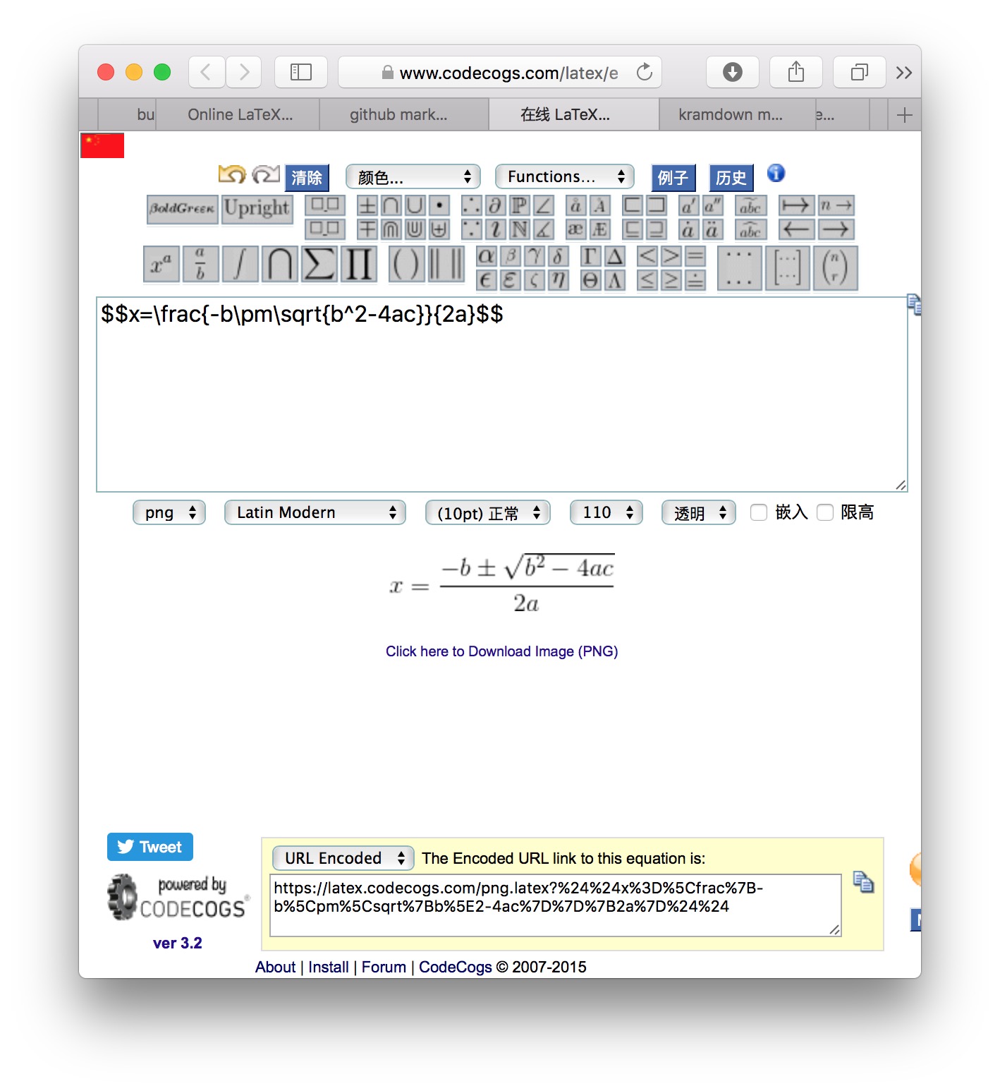
Task: Undo the last edit
Action: (x=233, y=174)
